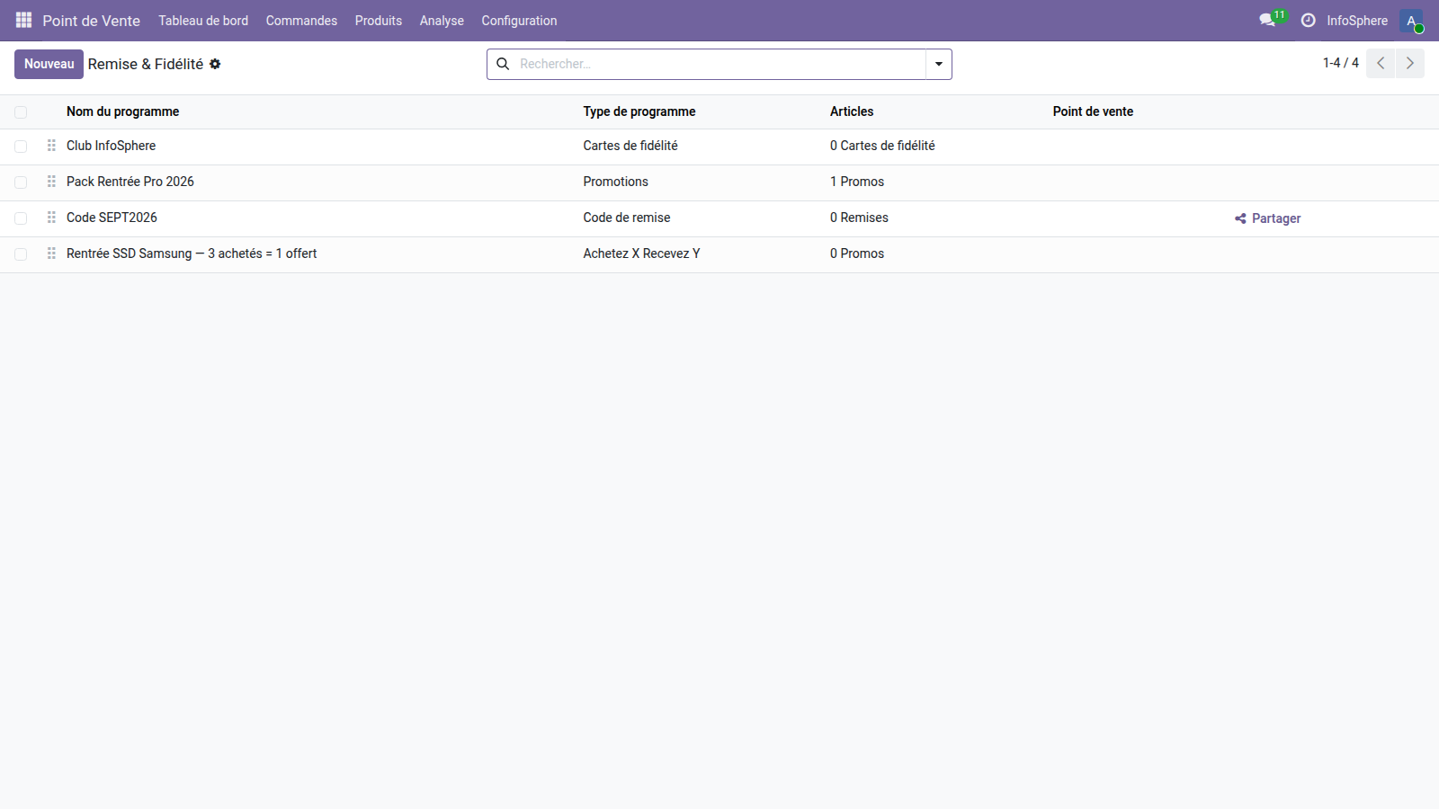Open the apps grid menu icon

tap(23, 20)
